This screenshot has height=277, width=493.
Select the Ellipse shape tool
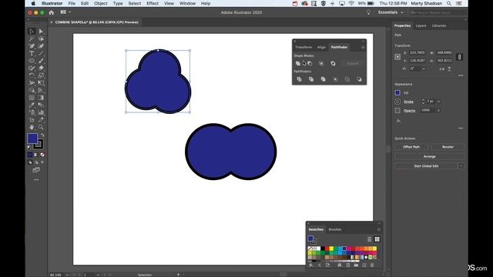click(32, 61)
